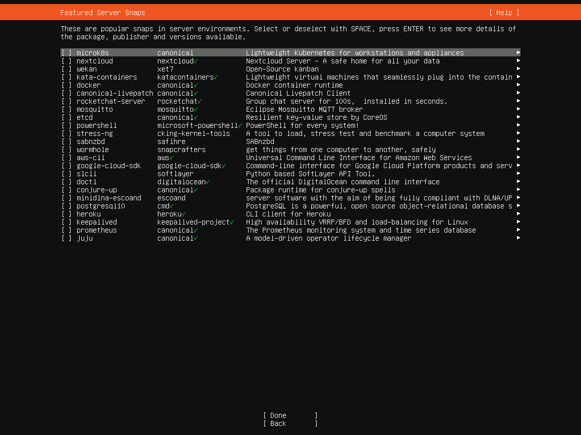
Task: Select the minidlna-escoand snap name
Action: [x=109, y=198]
